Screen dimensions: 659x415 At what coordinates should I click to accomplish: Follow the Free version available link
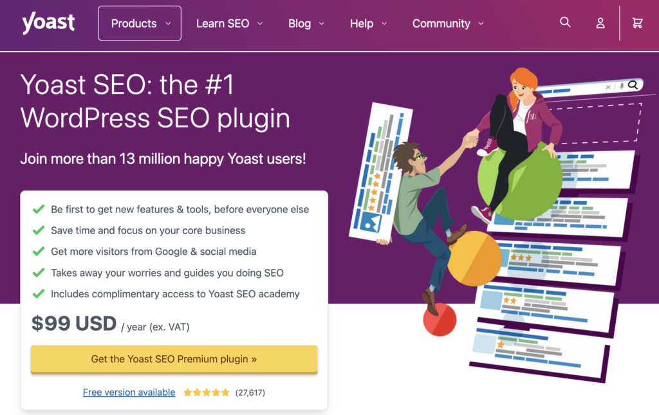coord(129,392)
